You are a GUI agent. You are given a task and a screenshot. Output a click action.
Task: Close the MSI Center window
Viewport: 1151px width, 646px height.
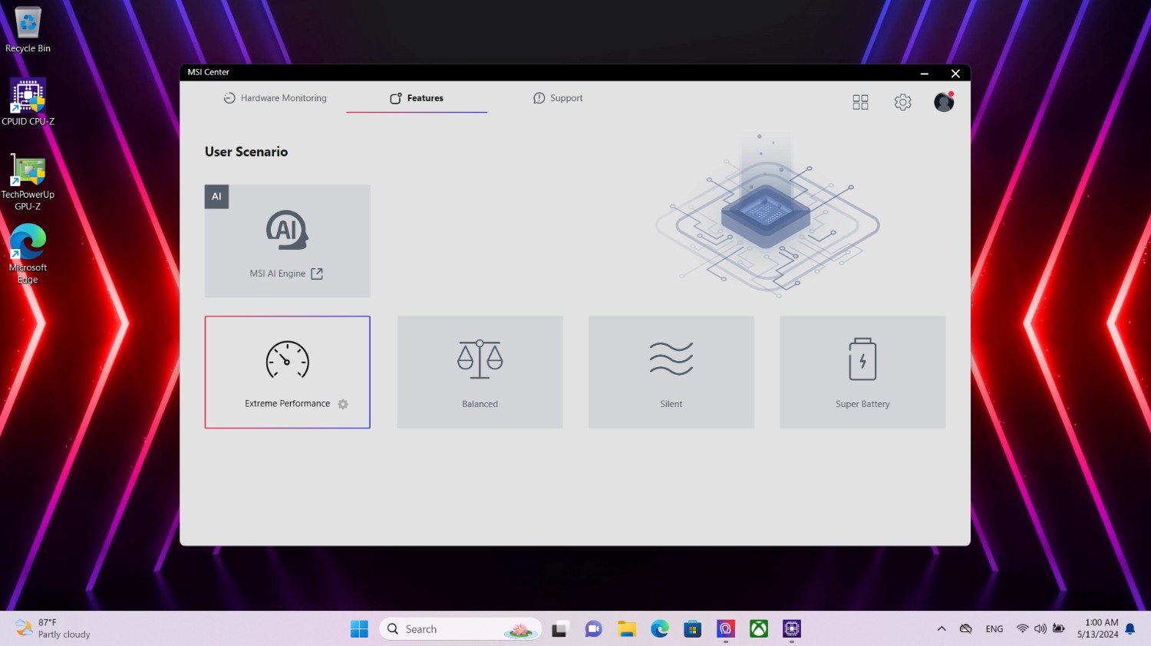[x=955, y=73]
